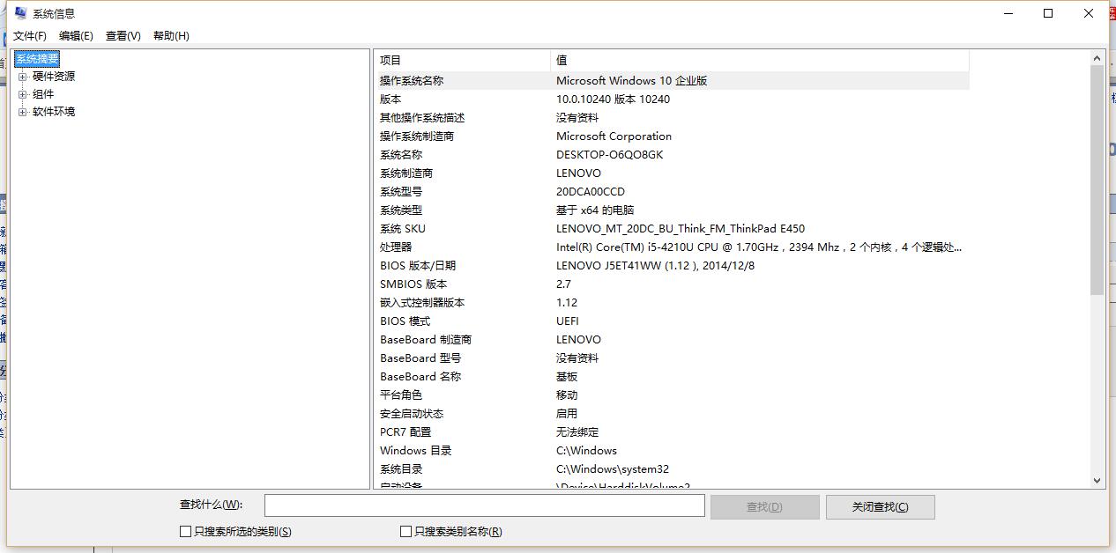
Task: Click the value 移动
Action: click(567, 395)
